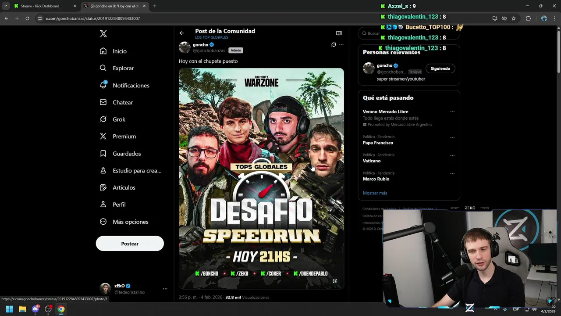Open options for Marco Rubio trend
The image size is (561, 316).
click(452, 173)
